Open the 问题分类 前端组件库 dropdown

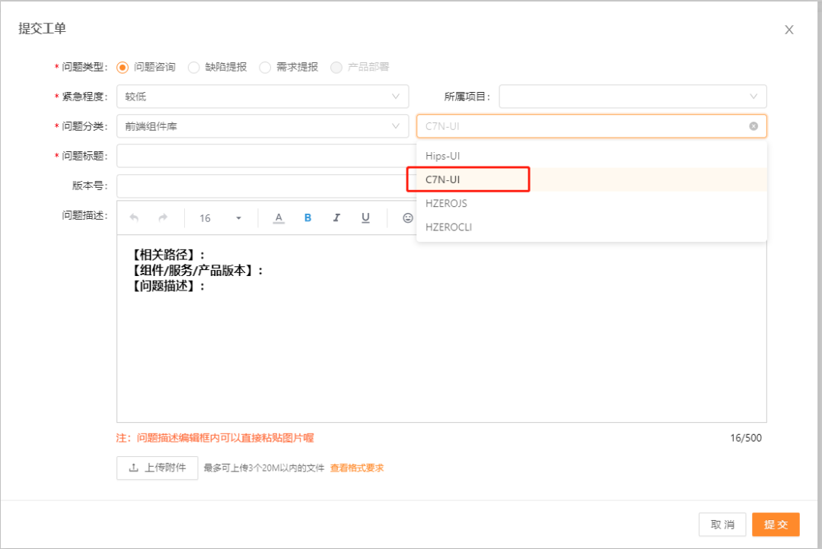(263, 126)
